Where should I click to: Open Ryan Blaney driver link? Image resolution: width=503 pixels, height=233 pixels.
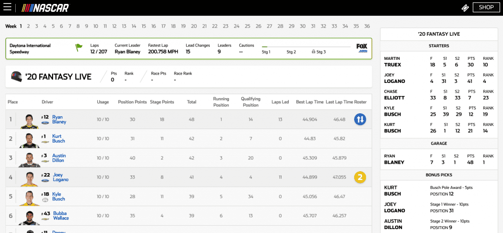pyautogui.click(x=58, y=119)
